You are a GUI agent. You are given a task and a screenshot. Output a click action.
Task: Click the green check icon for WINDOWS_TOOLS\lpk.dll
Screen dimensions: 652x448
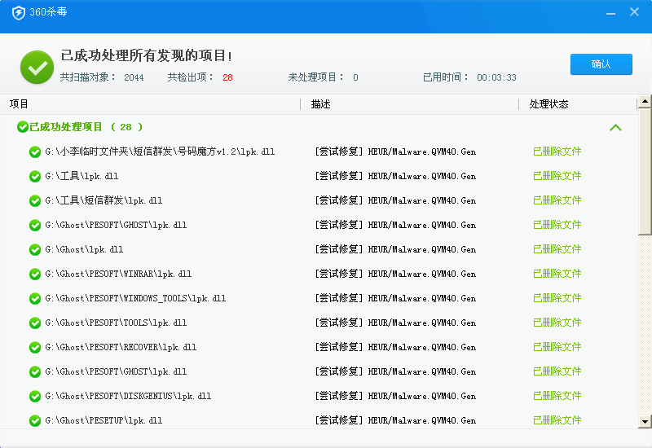[35, 299]
